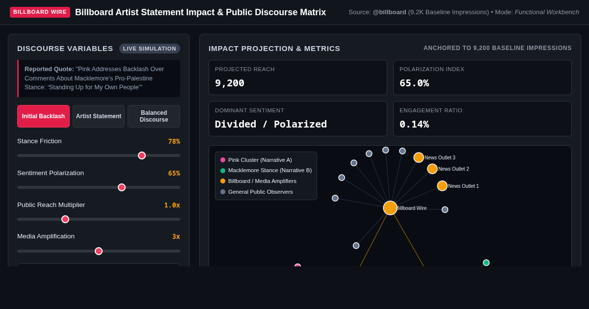The image size is (589, 309).
Task: Click the Billboard Wire hub node
Action: (390, 208)
